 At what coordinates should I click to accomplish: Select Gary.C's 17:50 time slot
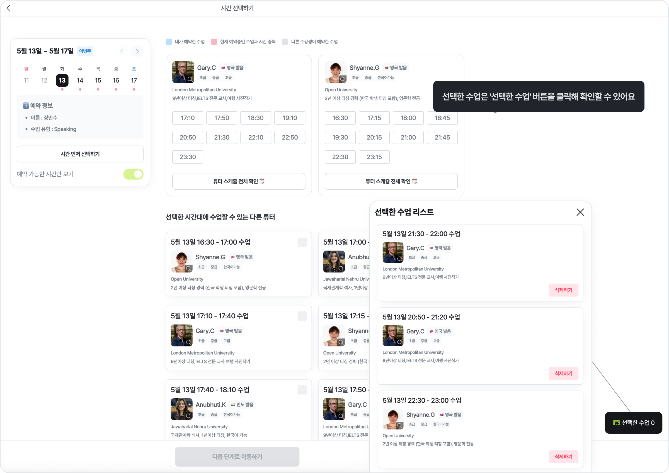click(x=221, y=118)
